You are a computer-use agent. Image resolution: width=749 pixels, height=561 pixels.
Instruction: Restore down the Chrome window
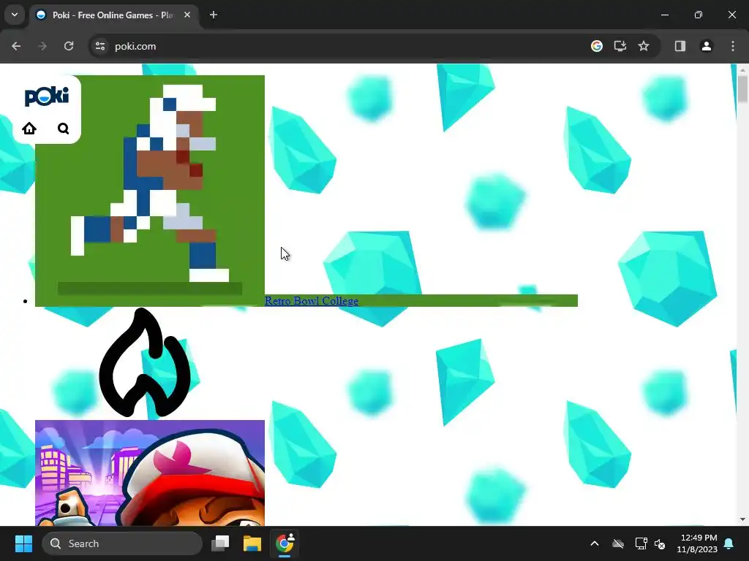699,15
